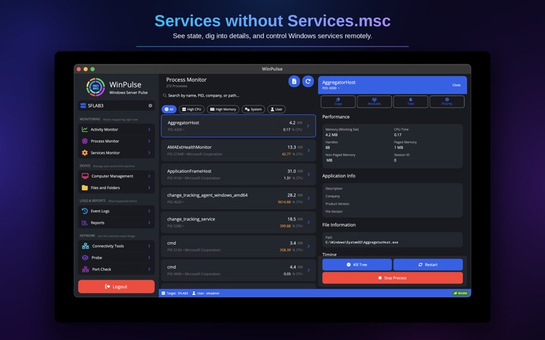Expand Computer Management chevron arrow
The width and height of the screenshot is (545, 340).
149,176
